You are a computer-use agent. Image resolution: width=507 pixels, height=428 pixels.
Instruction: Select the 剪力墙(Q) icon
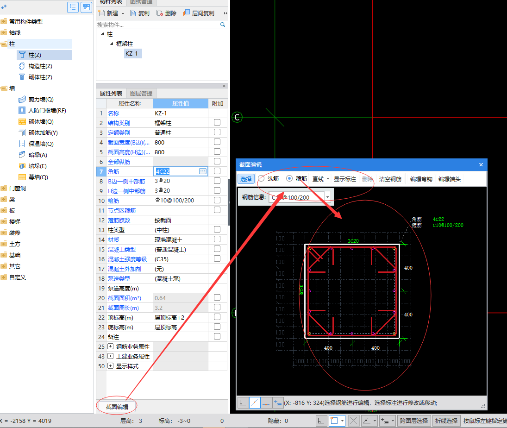tap(22, 99)
